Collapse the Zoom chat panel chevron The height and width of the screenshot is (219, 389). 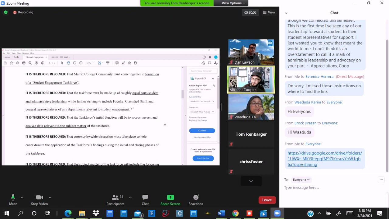(x=286, y=13)
